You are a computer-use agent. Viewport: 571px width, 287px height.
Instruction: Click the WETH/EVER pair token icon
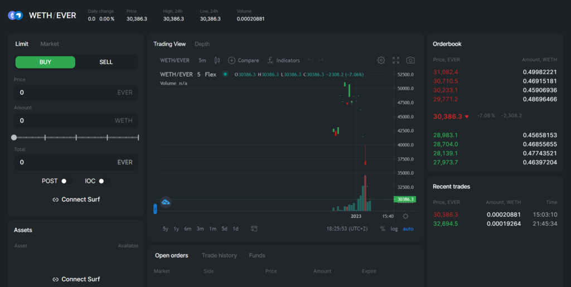coord(15,15)
